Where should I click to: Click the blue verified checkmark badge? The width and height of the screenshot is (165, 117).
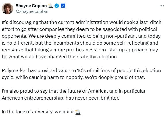(57, 6)
